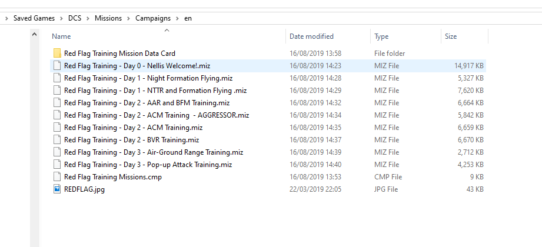Click the scroll-up arrow of navigation pane

(x=34, y=34)
